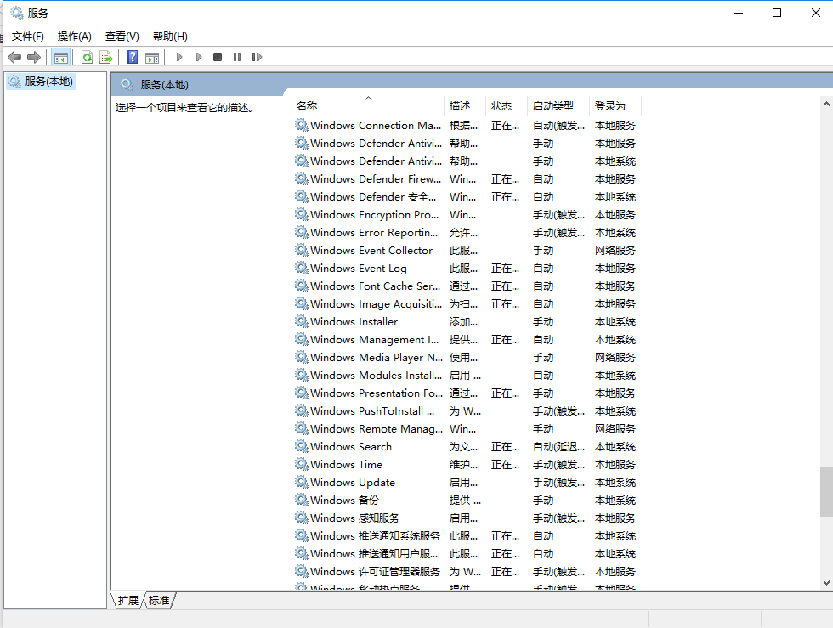Click the gear icon of Windows 推送通知系统服务
Screen dimensions: 833x628
click(302, 535)
